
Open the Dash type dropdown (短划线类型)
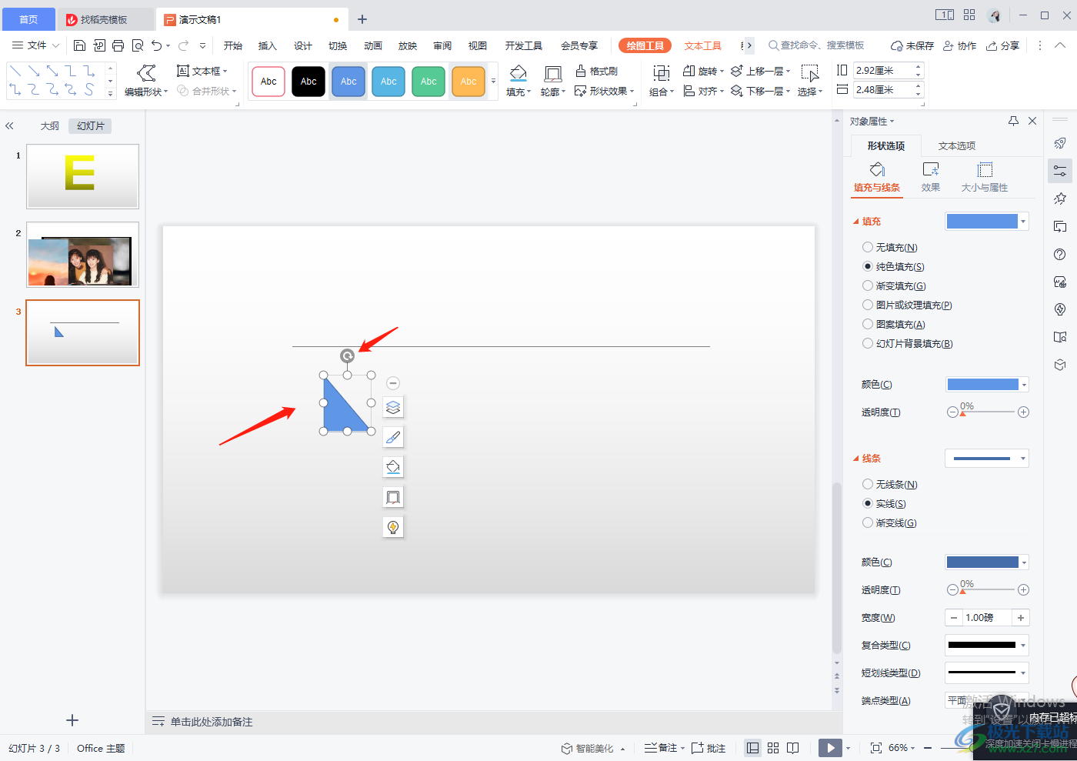986,673
